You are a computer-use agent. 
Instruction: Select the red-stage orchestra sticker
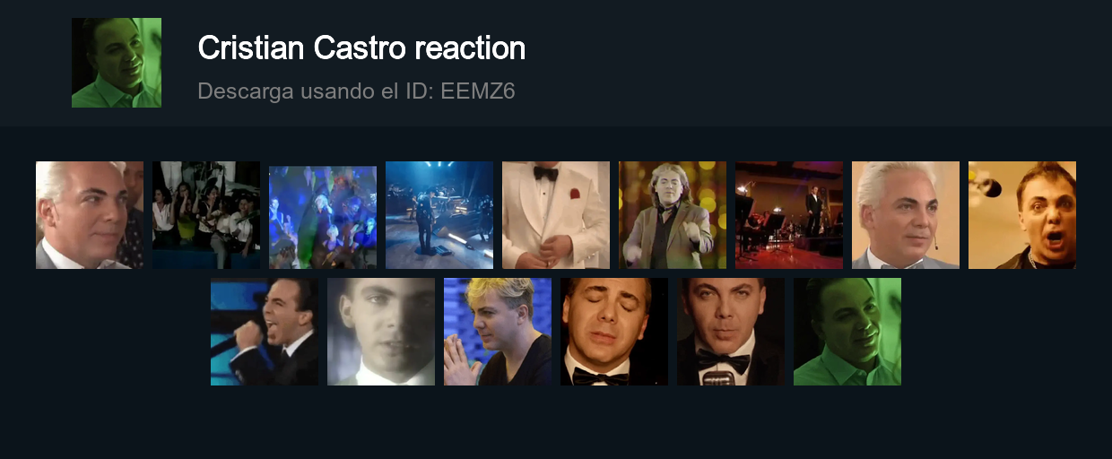pos(789,215)
